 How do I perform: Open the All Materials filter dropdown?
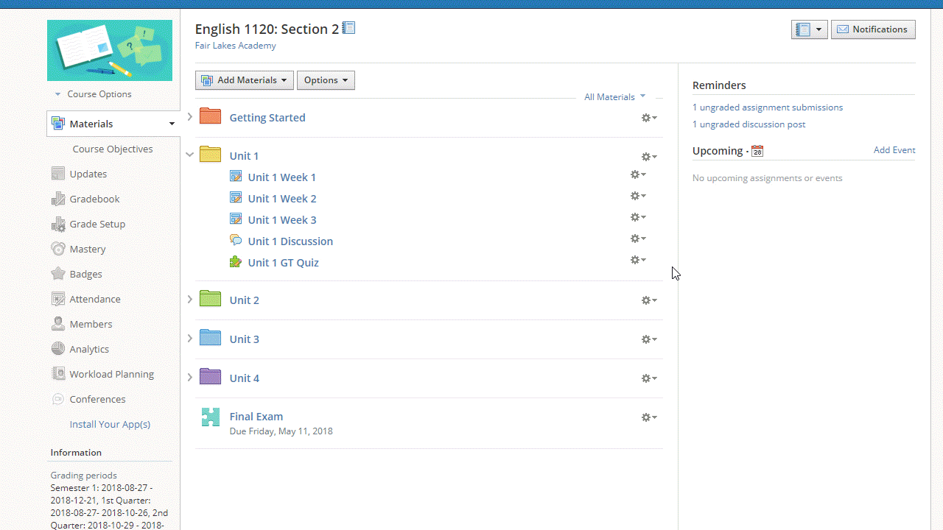(x=614, y=96)
